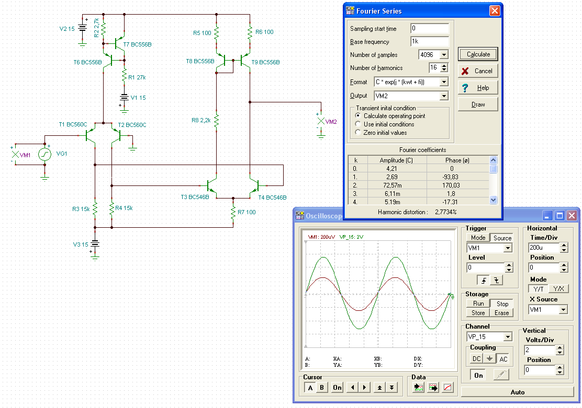The height and width of the screenshot is (408, 582).
Task: Click the Run storage button
Action: [478, 303]
